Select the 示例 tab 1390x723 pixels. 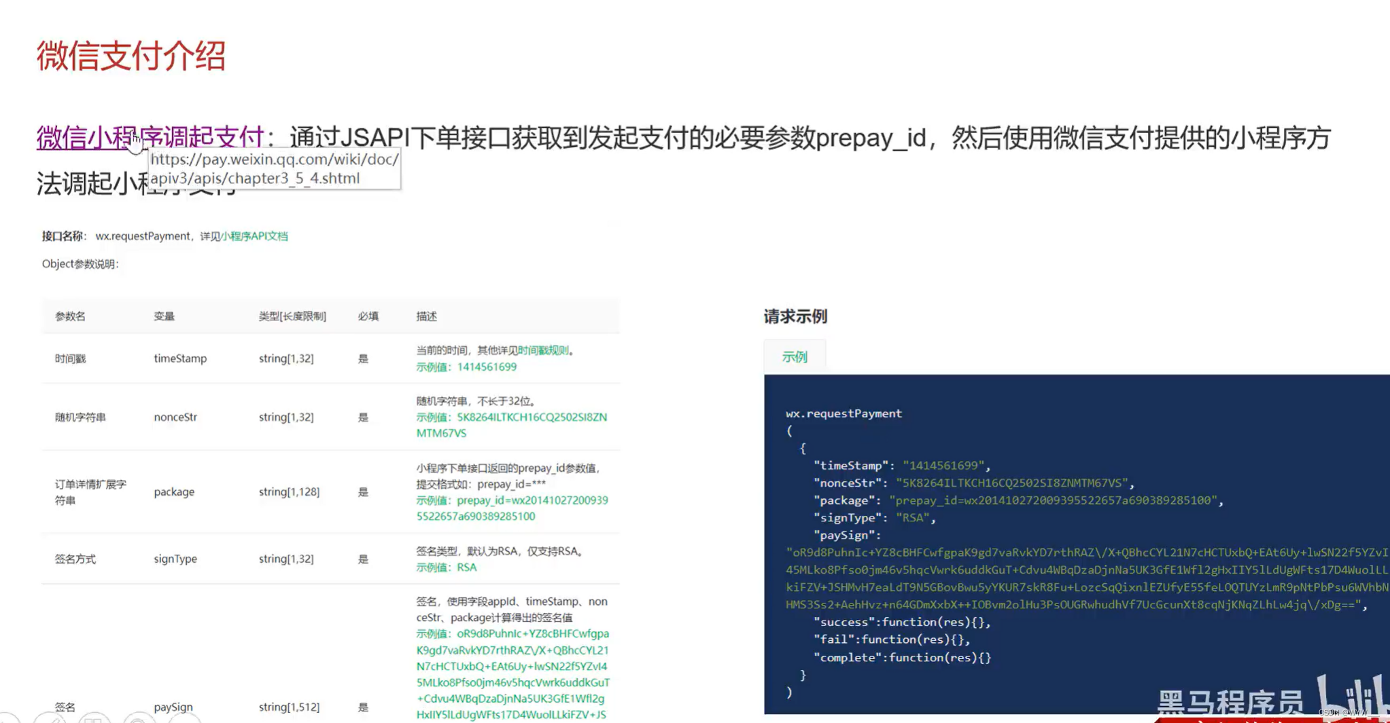coord(795,356)
